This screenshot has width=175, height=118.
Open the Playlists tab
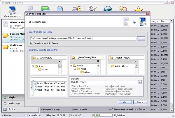(x=13, y=97)
